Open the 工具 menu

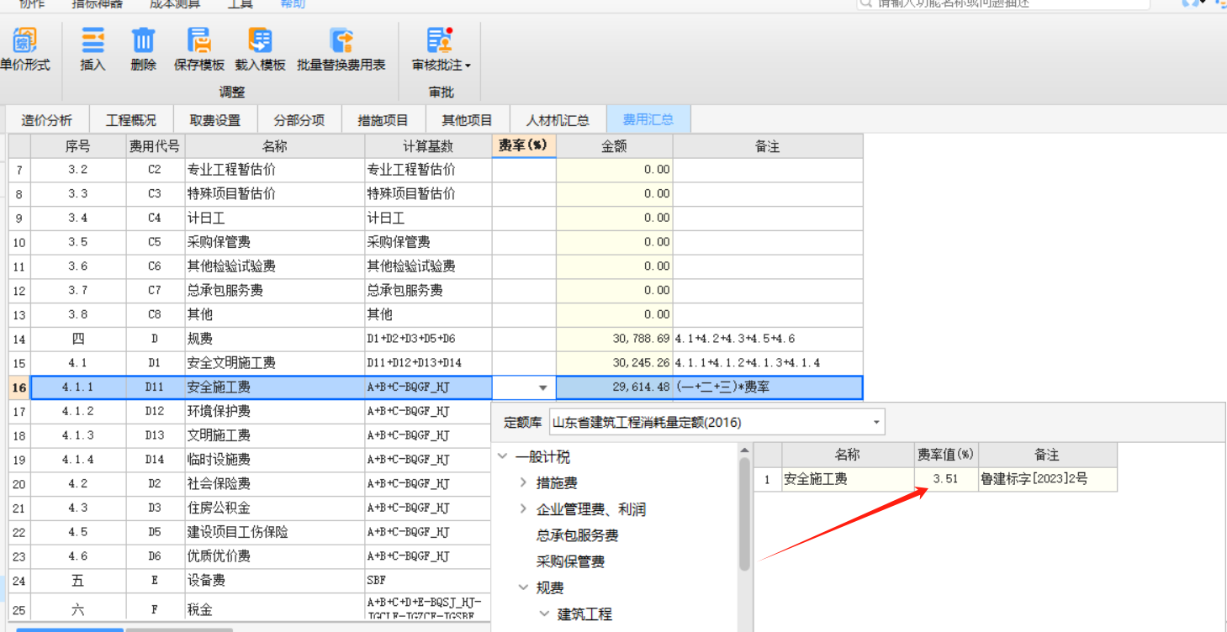click(240, 4)
